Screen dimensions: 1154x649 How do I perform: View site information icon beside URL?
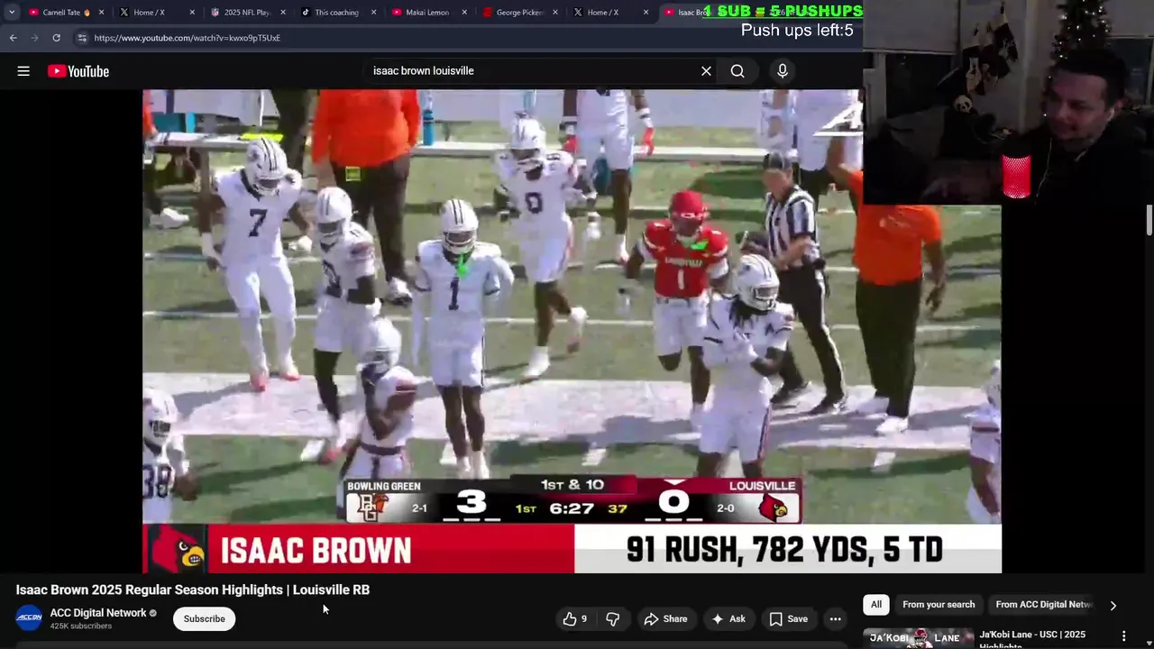tap(82, 38)
